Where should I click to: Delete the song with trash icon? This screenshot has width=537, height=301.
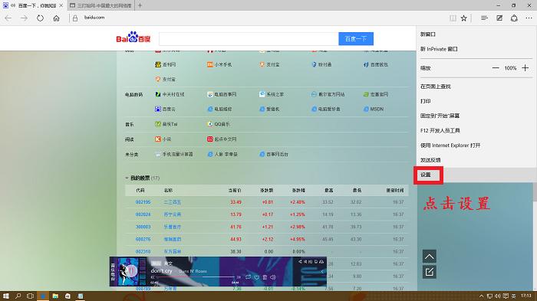[265, 277]
